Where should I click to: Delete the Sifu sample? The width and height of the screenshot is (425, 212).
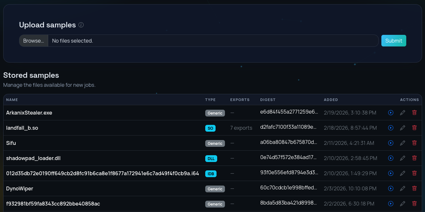[x=414, y=143]
